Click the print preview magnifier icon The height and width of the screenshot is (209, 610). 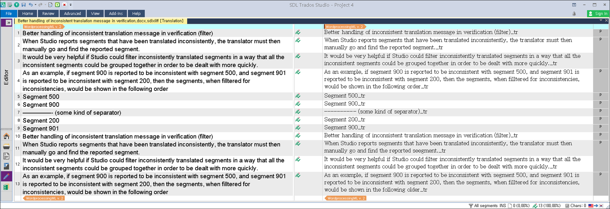(50, 5)
